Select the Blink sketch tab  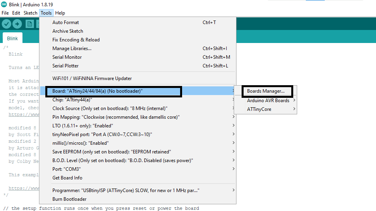13,38
